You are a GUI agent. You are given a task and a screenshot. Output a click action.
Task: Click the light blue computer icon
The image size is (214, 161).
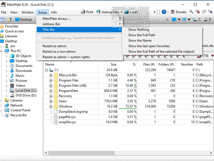tap(184, 19)
